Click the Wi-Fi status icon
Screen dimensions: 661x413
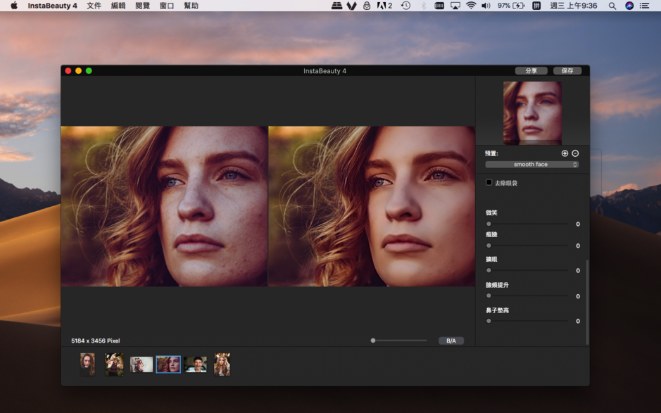(470, 7)
